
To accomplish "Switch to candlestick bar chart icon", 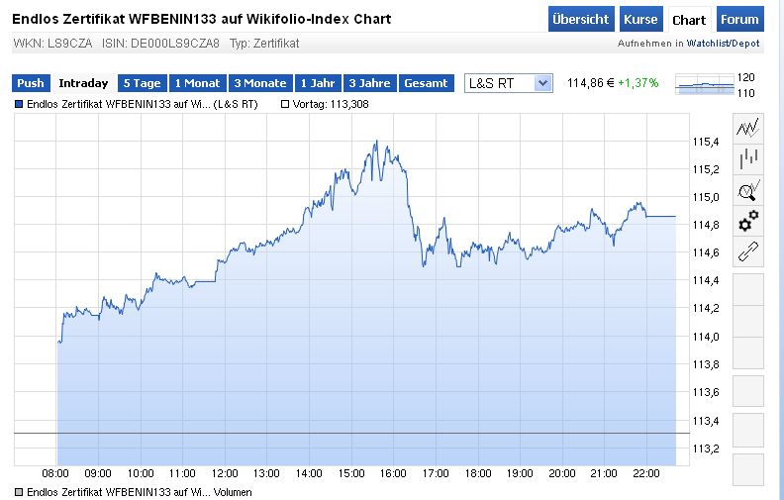I will [x=748, y=158].
